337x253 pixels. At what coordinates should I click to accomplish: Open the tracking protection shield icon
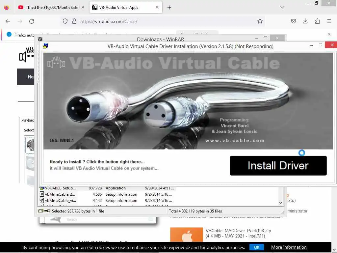click(65, 21)
